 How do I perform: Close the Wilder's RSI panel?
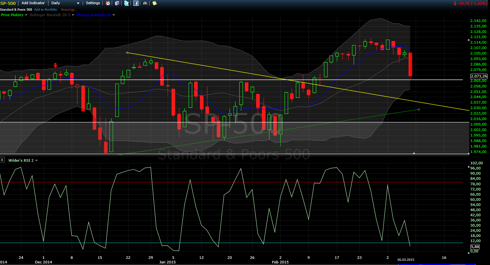[x=2, y=160]
